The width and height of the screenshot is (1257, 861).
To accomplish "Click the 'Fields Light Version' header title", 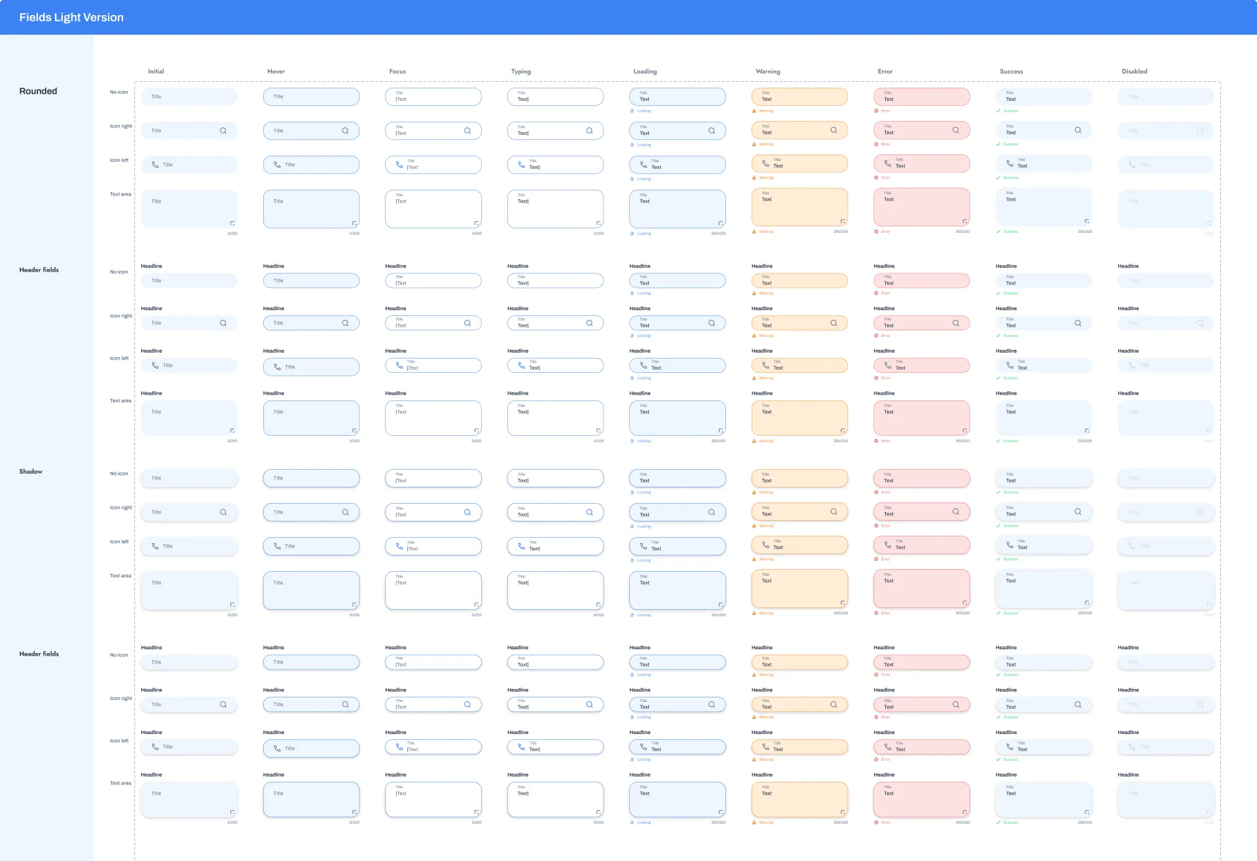I will [x=71, y=18].
